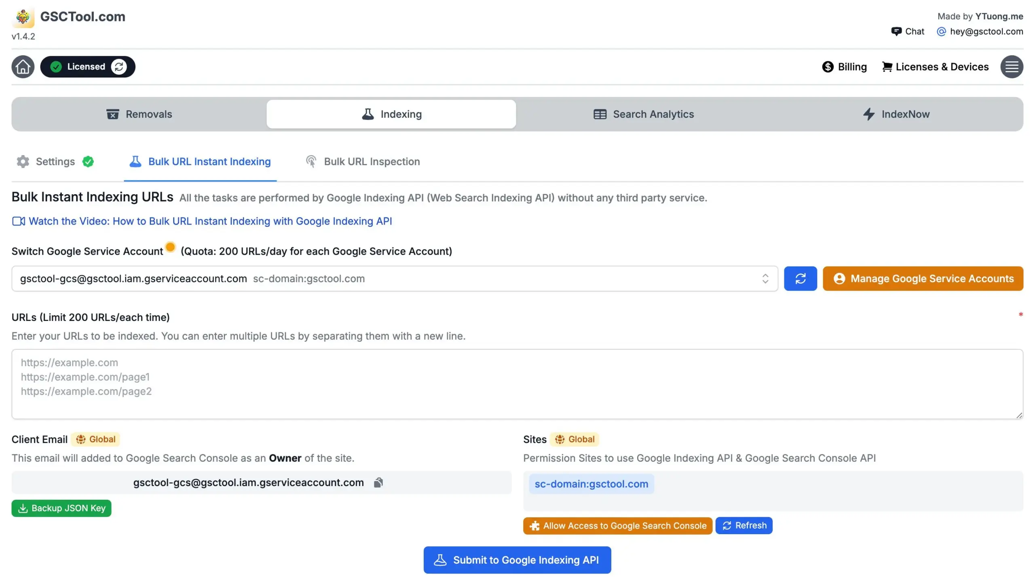
Task: Click the license refresh sync icon
Action: [x=119, y=67]
